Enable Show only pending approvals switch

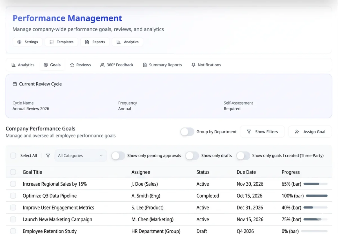pos(118,156)
